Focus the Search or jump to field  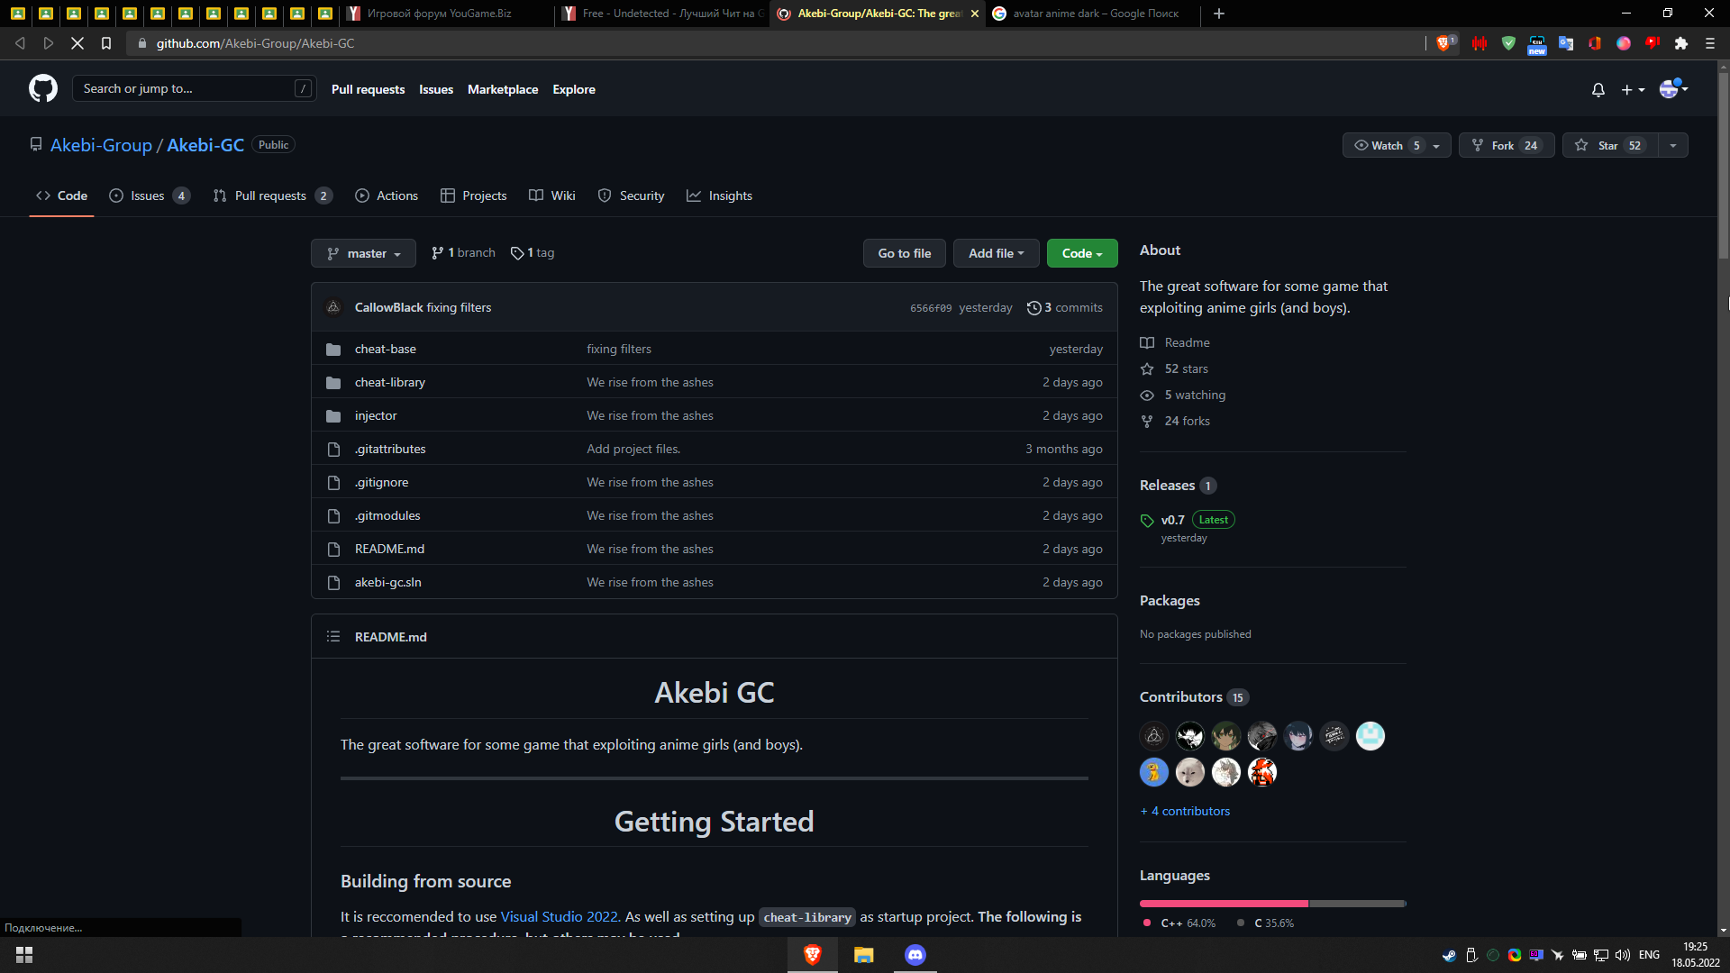[195, 88]
